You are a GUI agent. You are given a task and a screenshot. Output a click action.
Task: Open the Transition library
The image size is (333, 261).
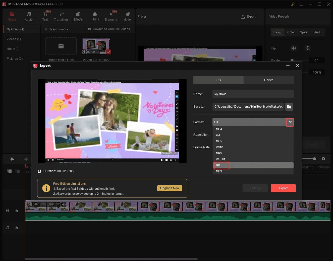61,16
